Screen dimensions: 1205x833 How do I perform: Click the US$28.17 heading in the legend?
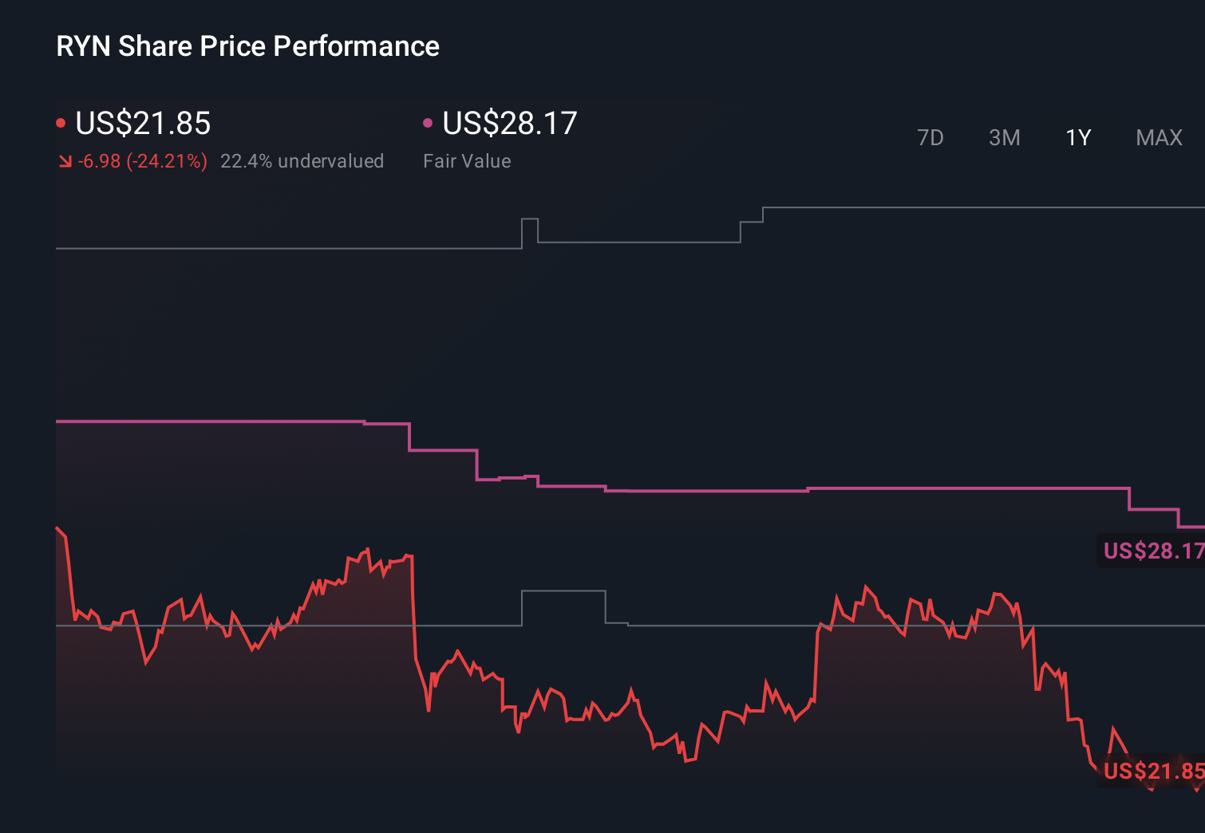tap(508, 124)
